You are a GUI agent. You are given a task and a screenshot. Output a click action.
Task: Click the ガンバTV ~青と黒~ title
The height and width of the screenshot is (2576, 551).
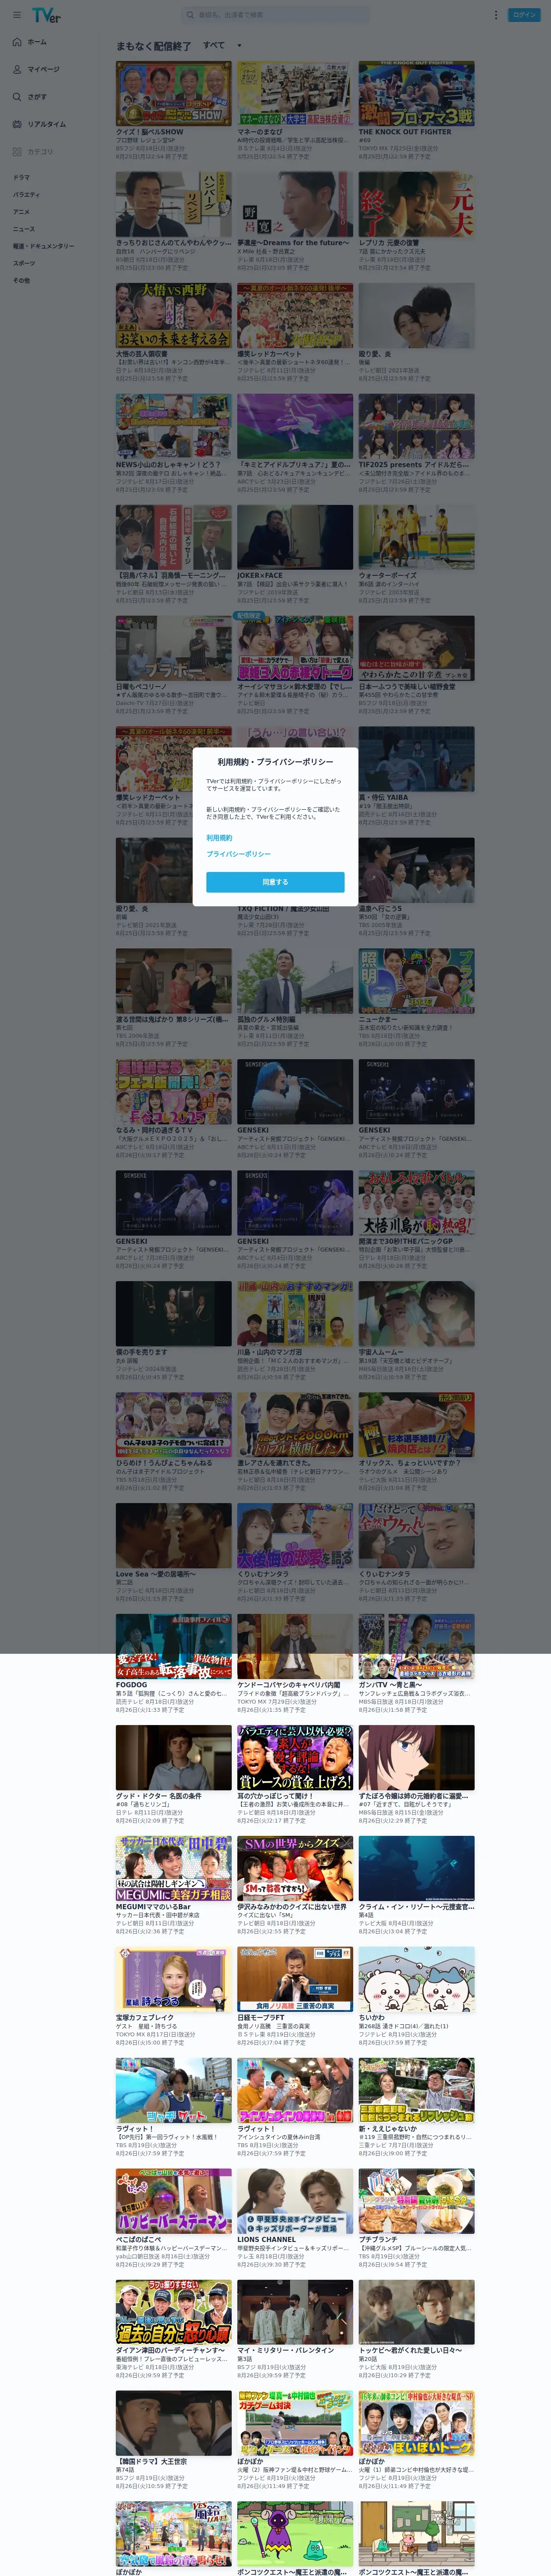coord(390,1685)
